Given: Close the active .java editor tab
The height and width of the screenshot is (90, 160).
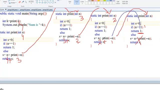Looking at the screenshot, I should tap(6, 9).
